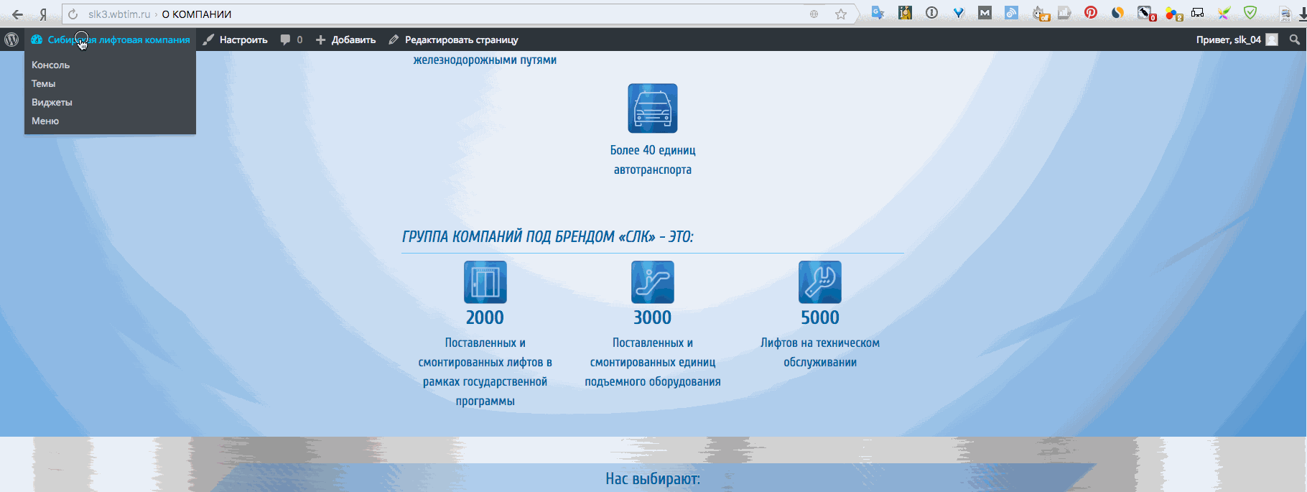Open Виджеты from the dropdown
The height and width of the screenshot is (492, 1307).
(x=52, y=102)
